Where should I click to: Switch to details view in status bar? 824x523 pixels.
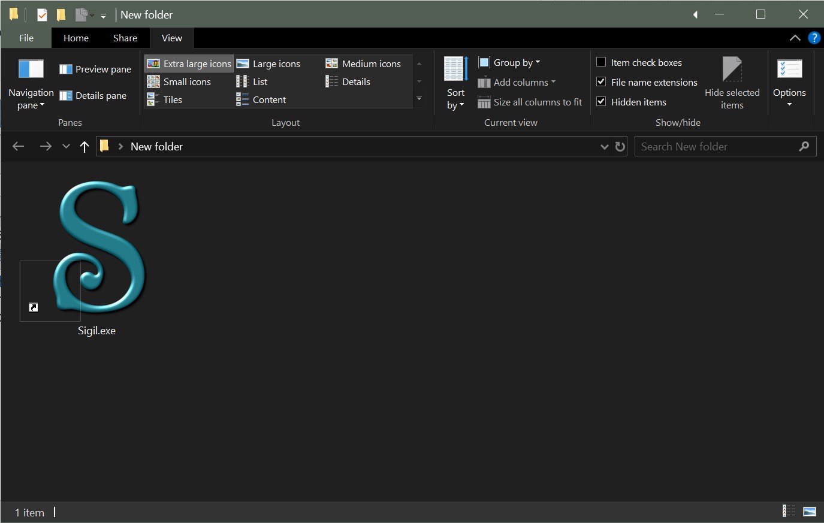click(789, 511)
